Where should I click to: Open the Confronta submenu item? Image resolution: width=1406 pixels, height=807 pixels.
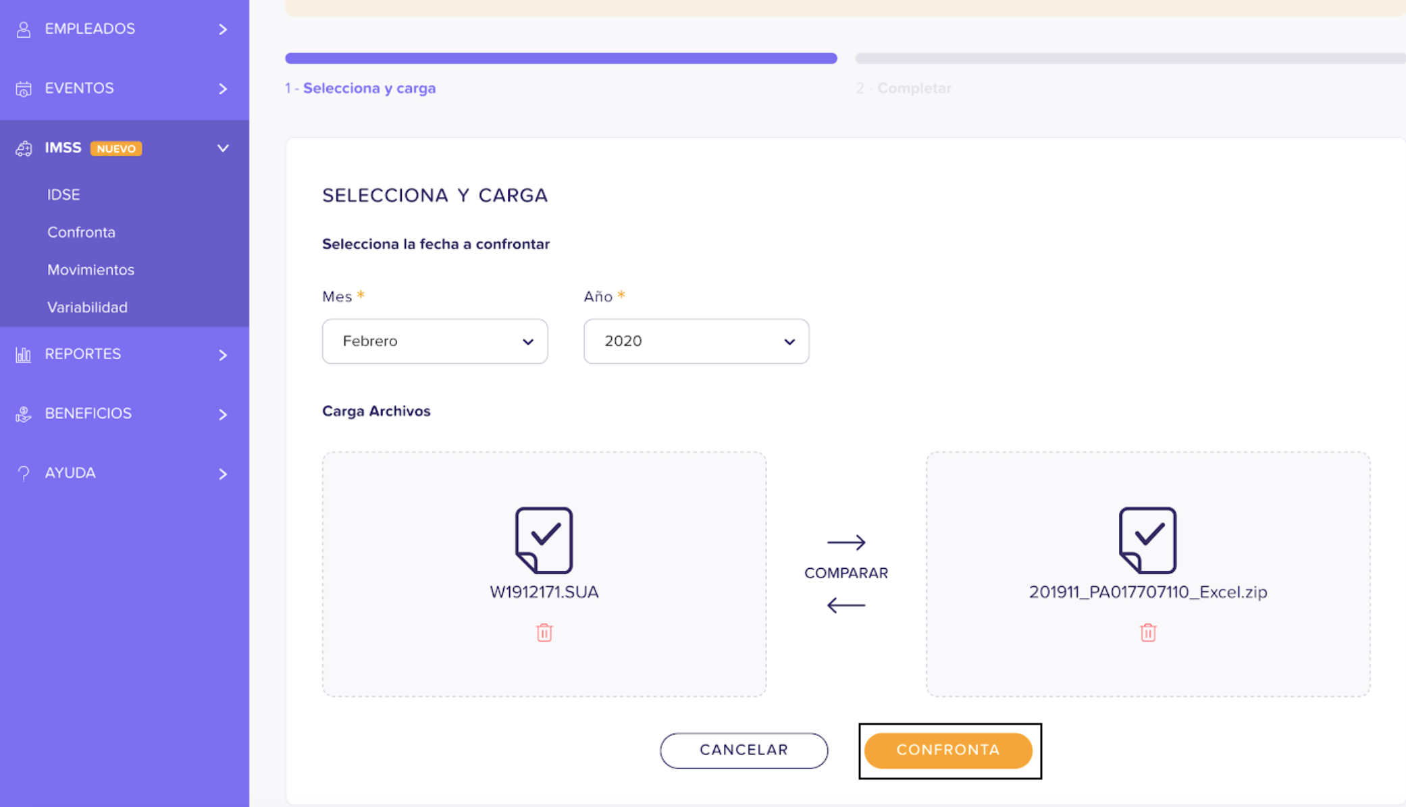pyautogui.click(x=81, y=232)
